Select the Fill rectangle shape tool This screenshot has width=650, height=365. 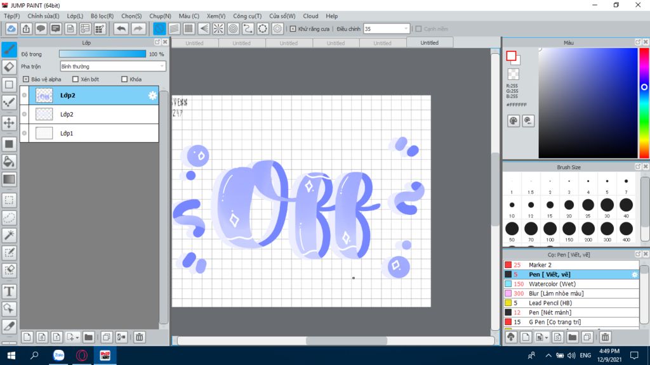pos(9,144)
